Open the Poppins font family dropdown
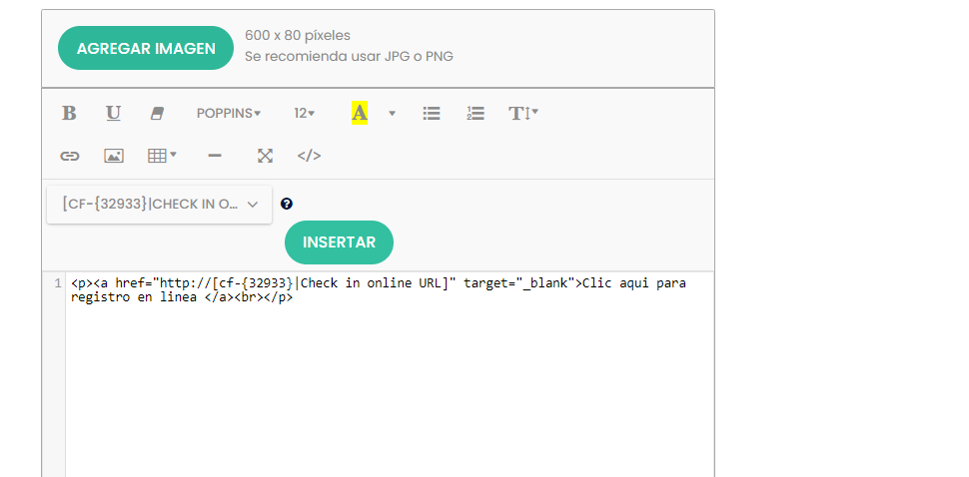This screenshot has height=477, width=969. click(x=229, y=114)
